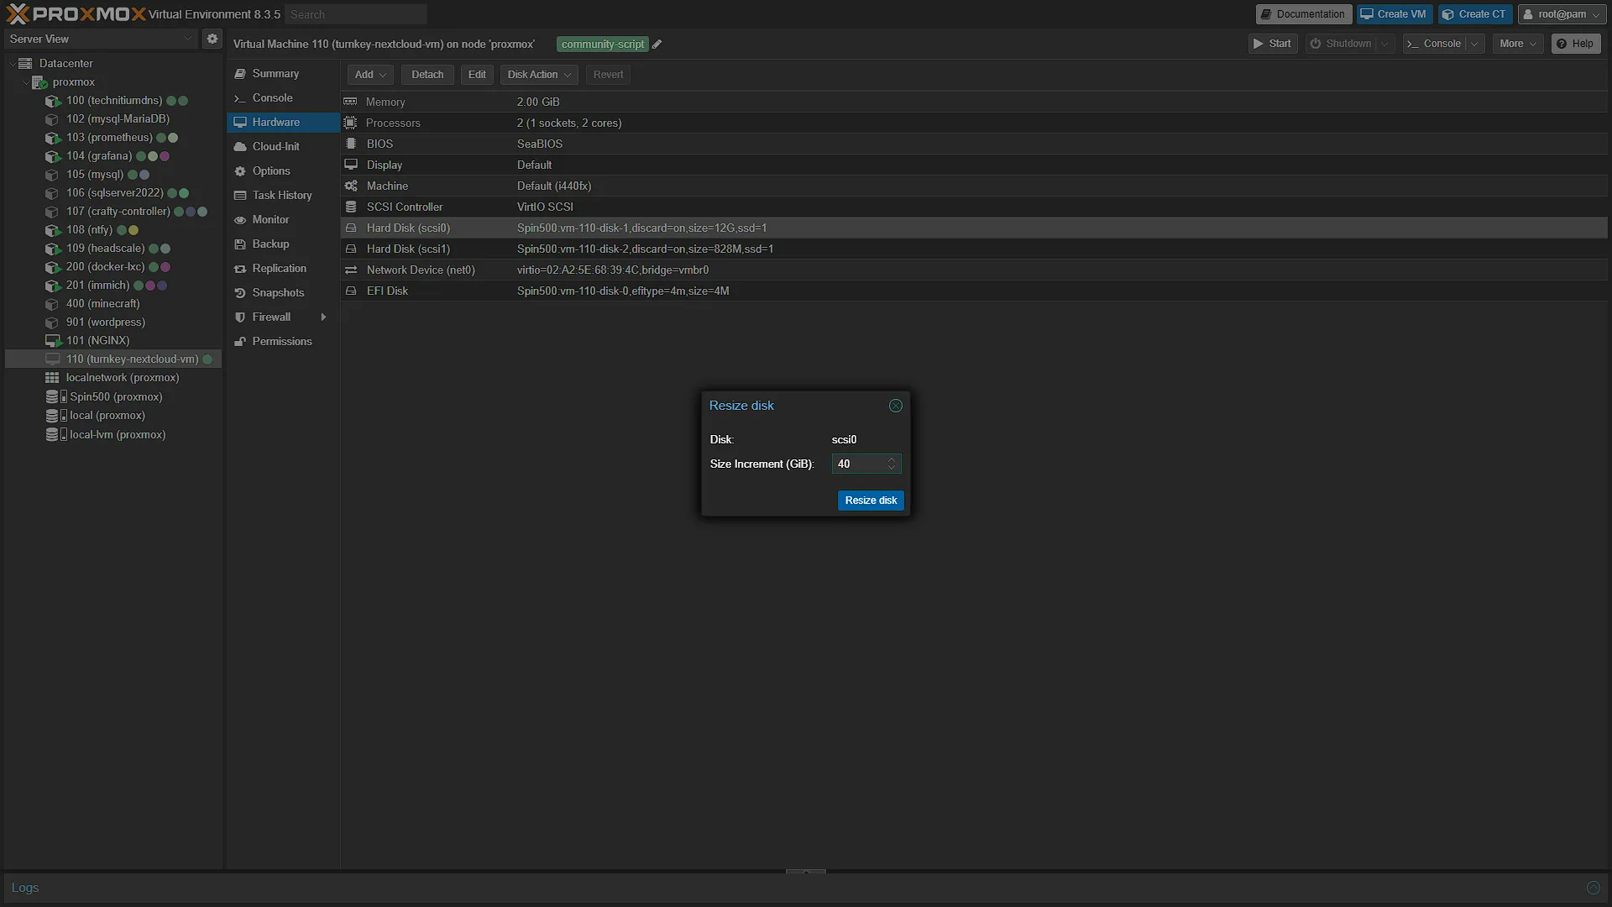Image resolution: width=1612 pixels, height=907 pixels.
Task: Open the Shutdown dropdown arrow
Action: tap(1384, 44)
